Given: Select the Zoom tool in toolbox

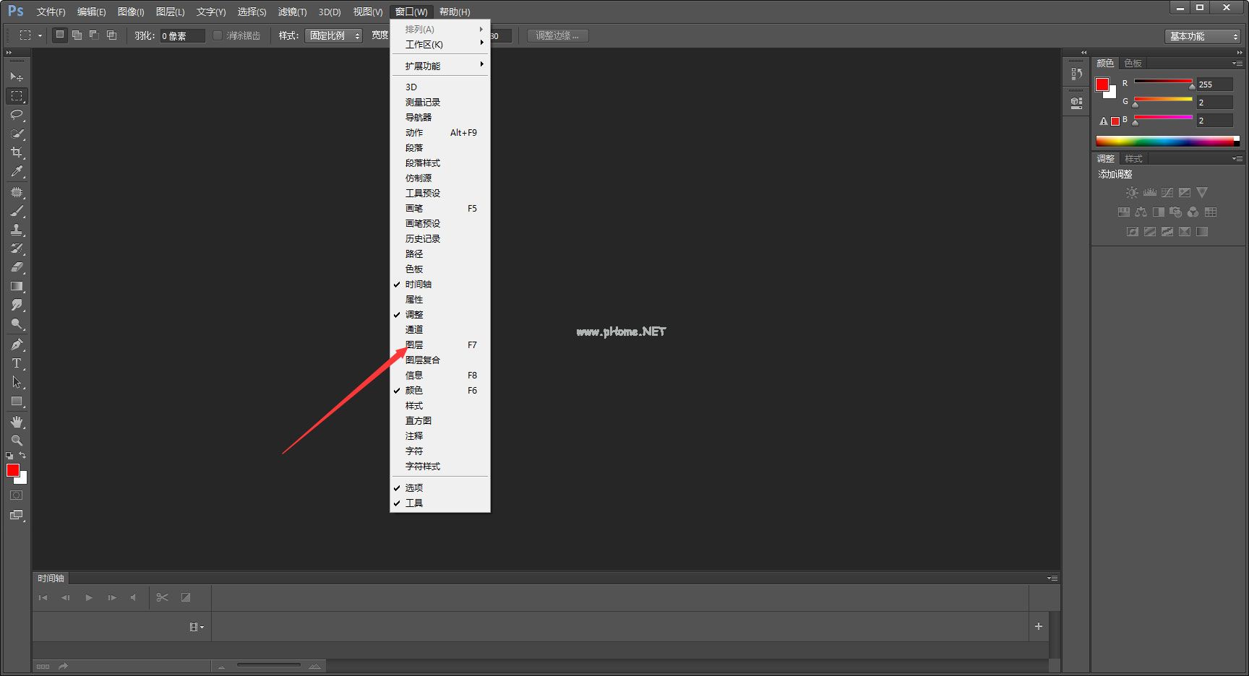Looking at the screenshot, I should point(17,440).
